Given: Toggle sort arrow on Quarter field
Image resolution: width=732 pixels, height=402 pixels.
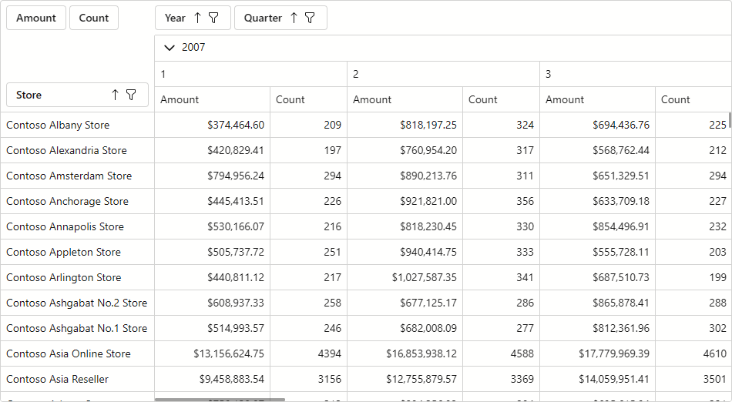Looking at the screenshot, I should pyautogui.click(x=294, y=18).
